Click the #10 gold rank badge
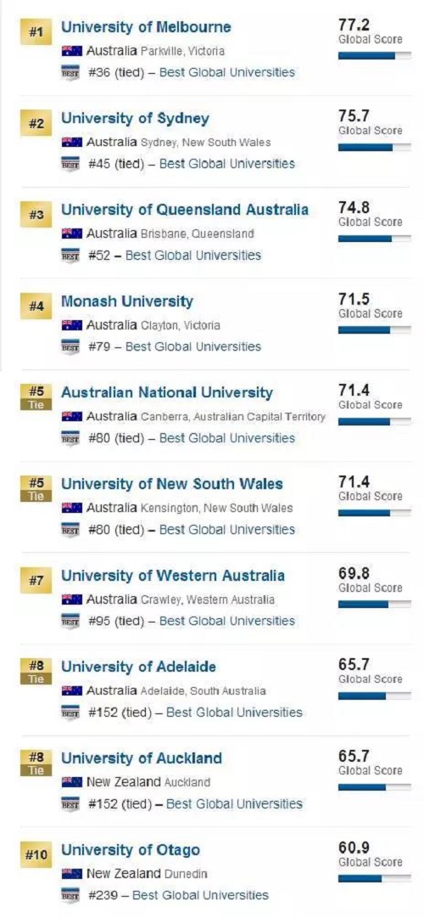The image size is (424, 918). (x=36, y=855)
